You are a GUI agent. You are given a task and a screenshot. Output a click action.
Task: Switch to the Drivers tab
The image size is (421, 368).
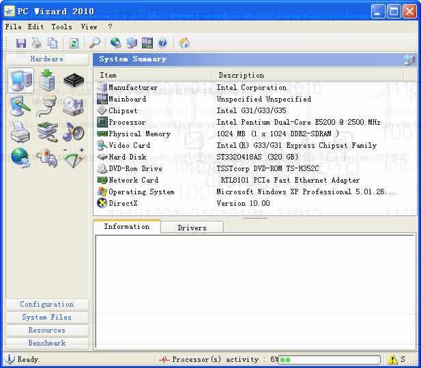click(192, 228)
